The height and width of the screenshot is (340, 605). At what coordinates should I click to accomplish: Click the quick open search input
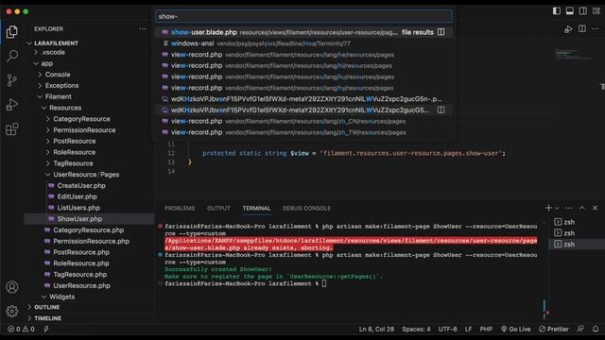(303, 17)
